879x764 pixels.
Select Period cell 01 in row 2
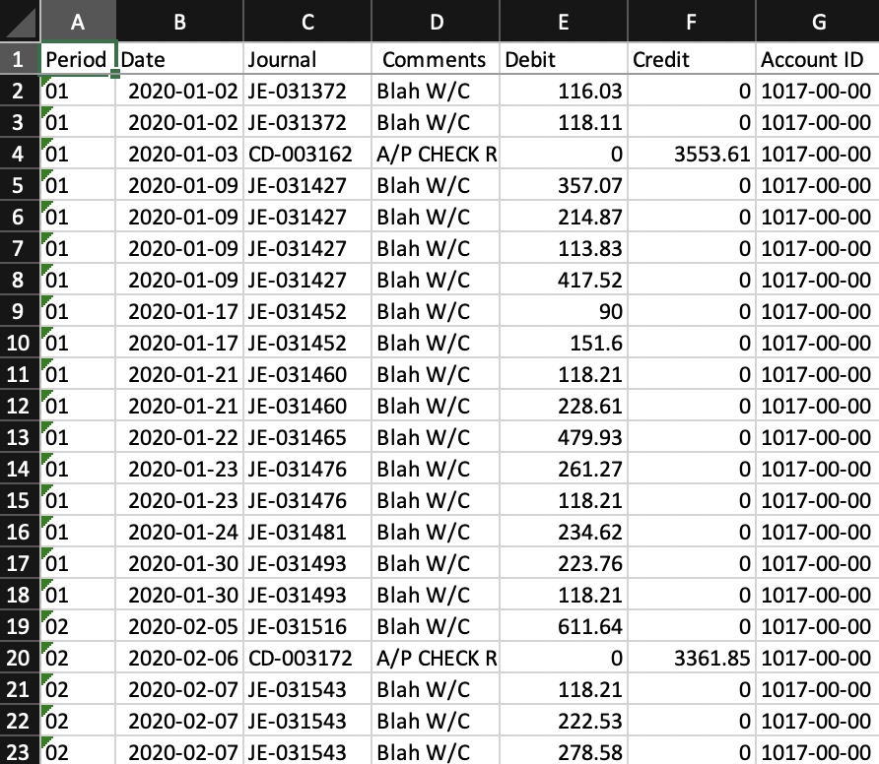(78, 91)
